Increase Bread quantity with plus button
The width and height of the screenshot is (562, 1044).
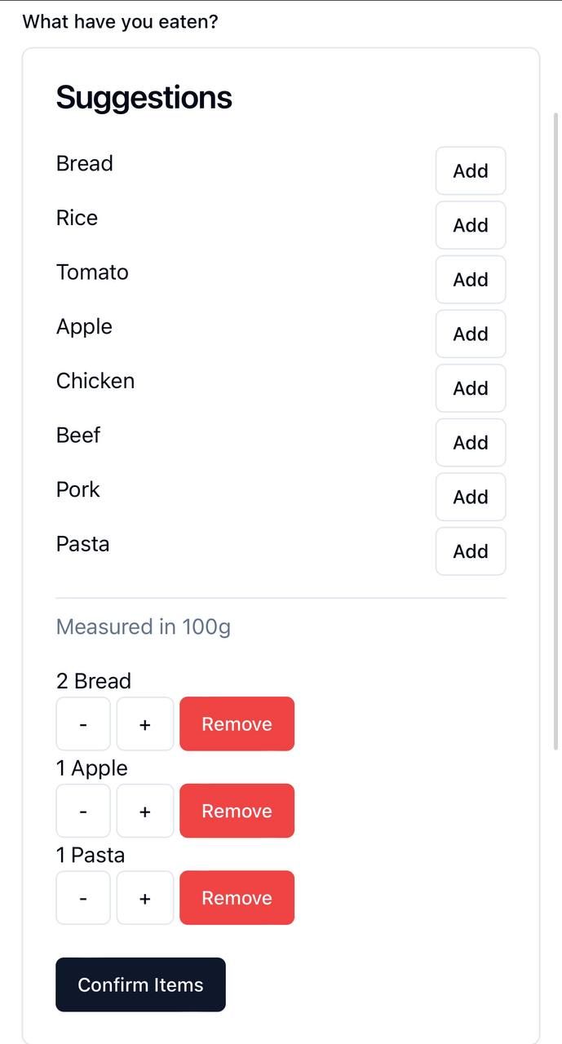coord(145,724)
